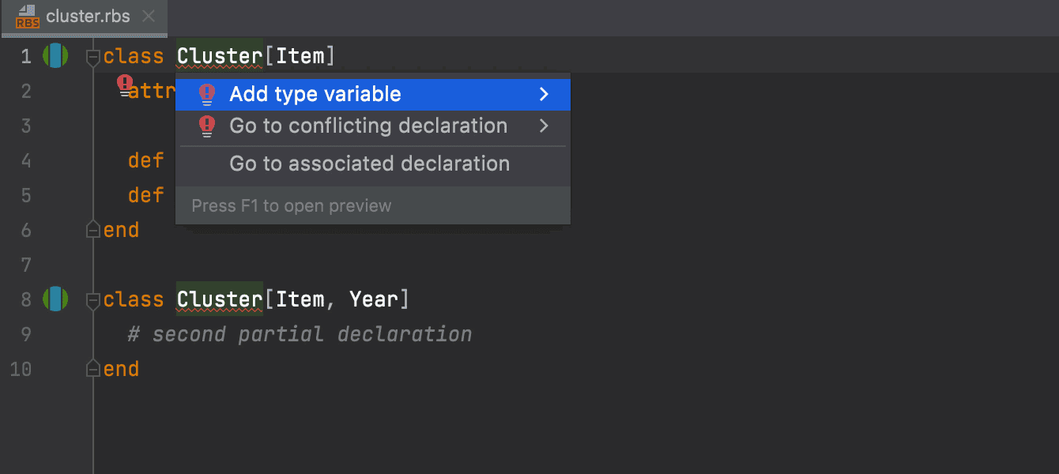Screen dimensions: 1059x474
Task: Click the Year type parameter on line 8
Action: [374, 299]
